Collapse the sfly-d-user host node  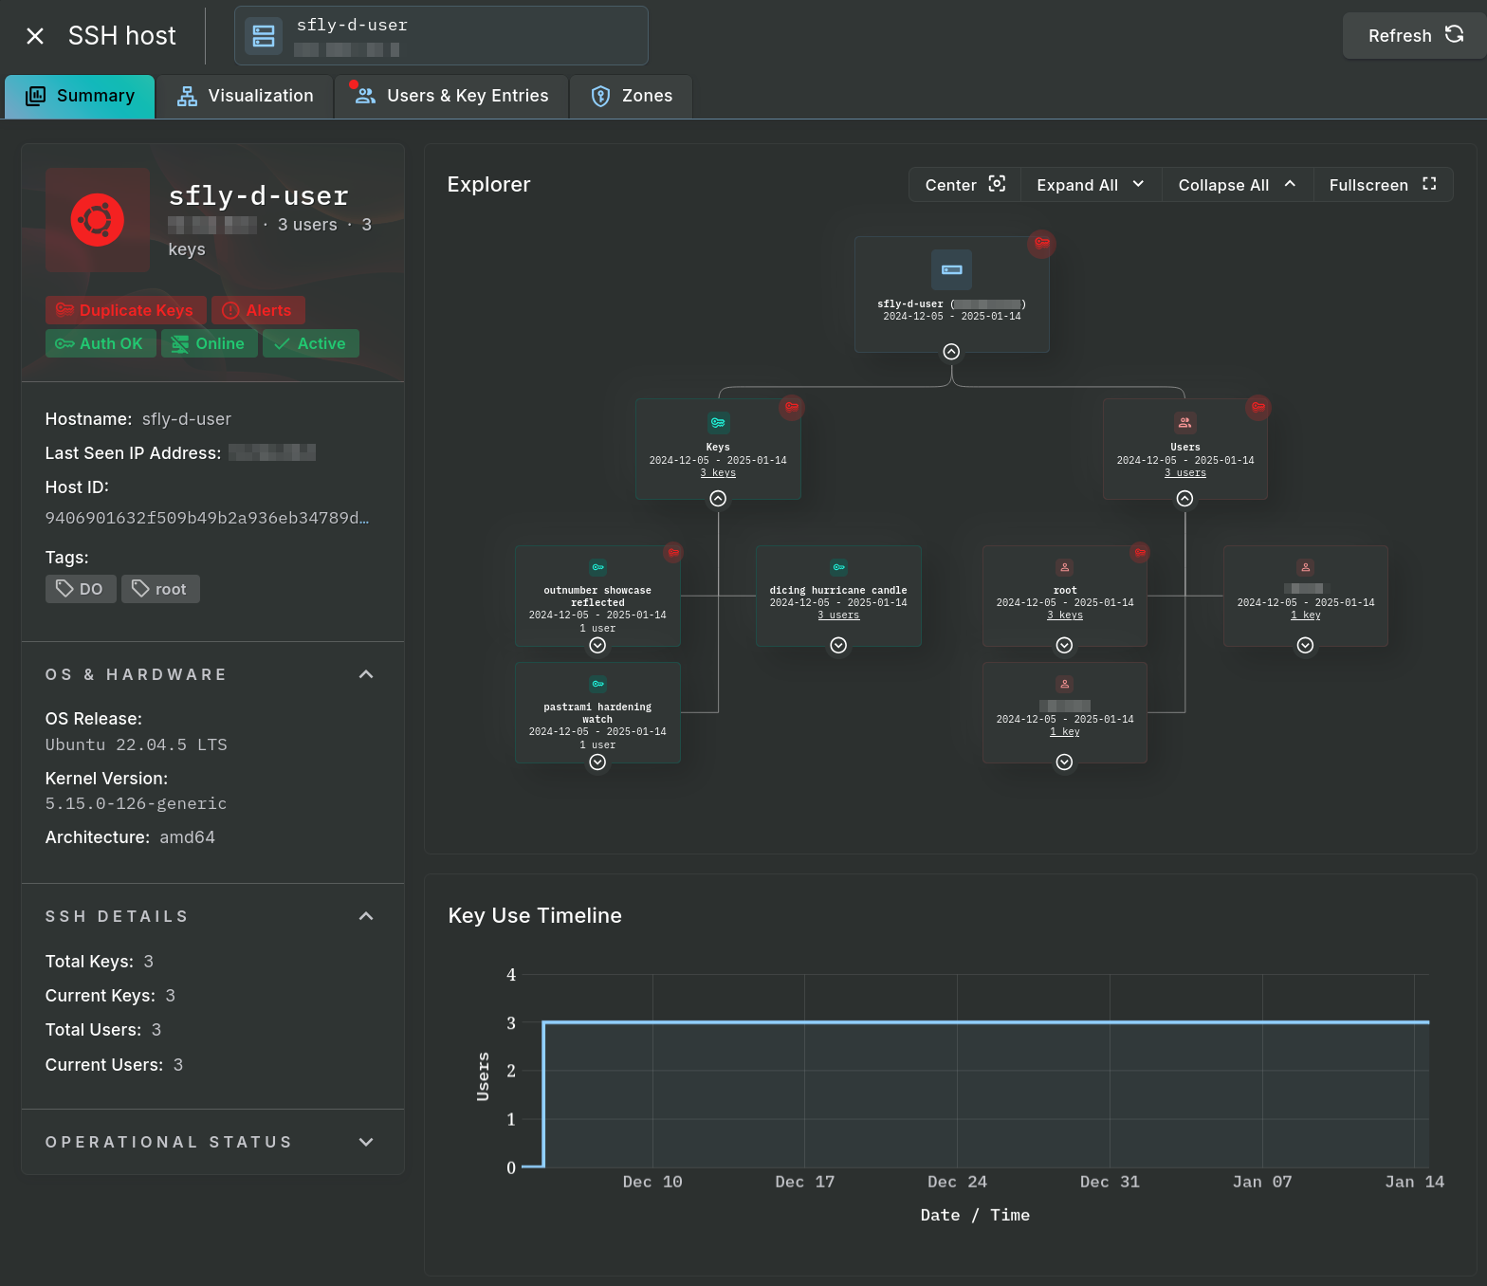pyautogui.click(x=951, y=352)
